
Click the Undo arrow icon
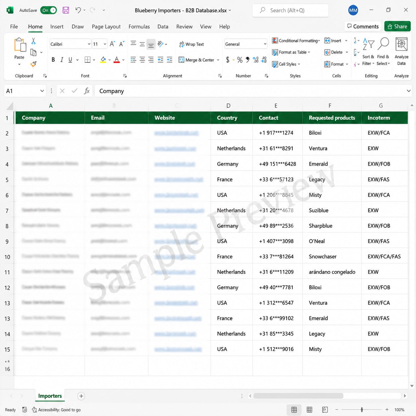(x=78, y=10)
